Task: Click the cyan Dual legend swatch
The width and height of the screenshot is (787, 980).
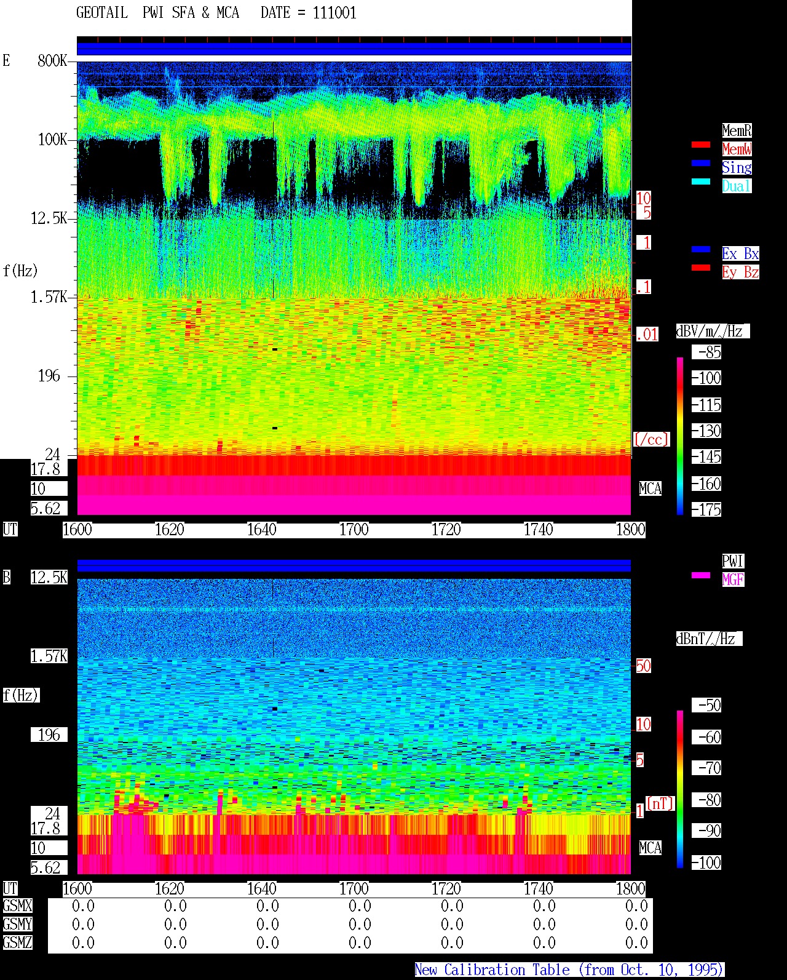Action: (x=701, y=181)
